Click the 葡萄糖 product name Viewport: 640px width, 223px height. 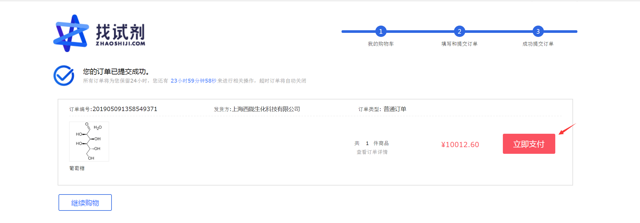point(77,168)
